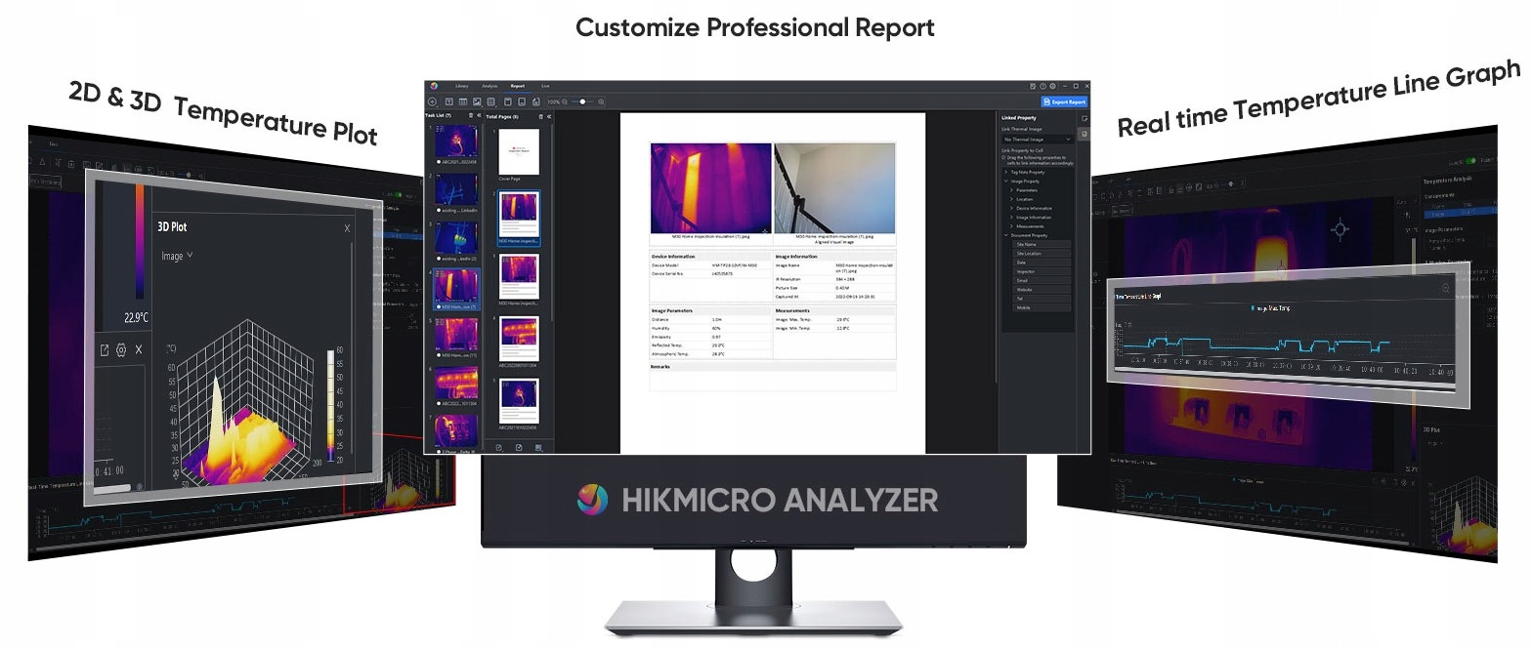This screenshot has width=1532, height=649.
Task: Click the zoom slider handle in toolbar
Action: coord(582,101)
